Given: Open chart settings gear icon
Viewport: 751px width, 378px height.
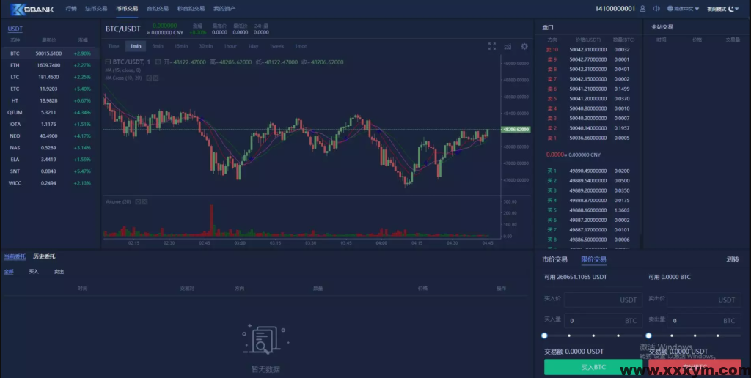Looking at the screenshot, I should [524, 46].
